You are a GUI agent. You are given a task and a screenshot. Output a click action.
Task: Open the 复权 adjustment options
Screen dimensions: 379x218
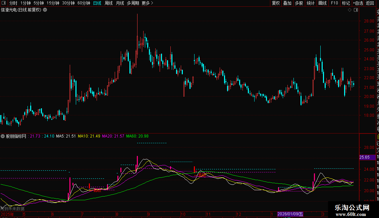click(x=276, y=3)
